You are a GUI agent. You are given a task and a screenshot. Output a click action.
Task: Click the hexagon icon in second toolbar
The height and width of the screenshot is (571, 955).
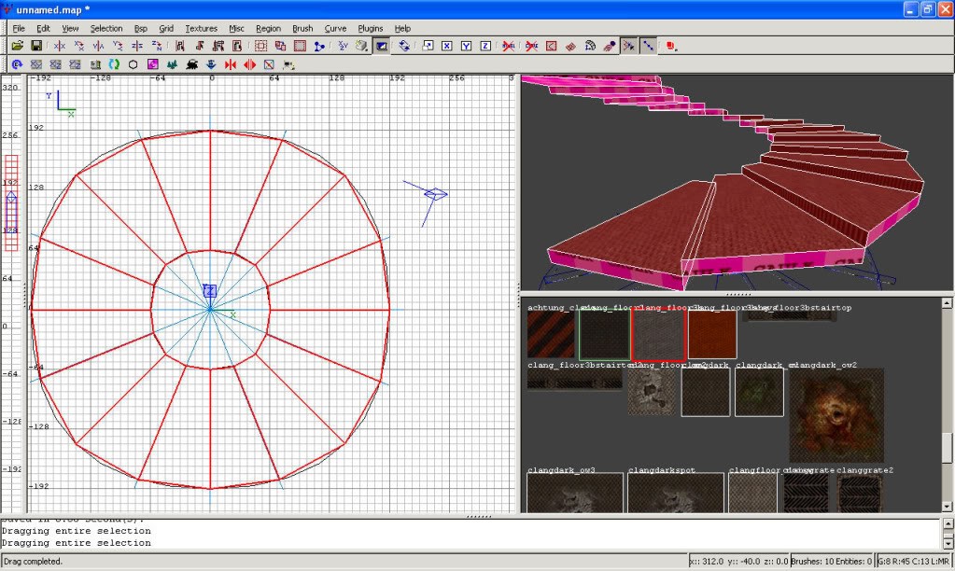133,64
